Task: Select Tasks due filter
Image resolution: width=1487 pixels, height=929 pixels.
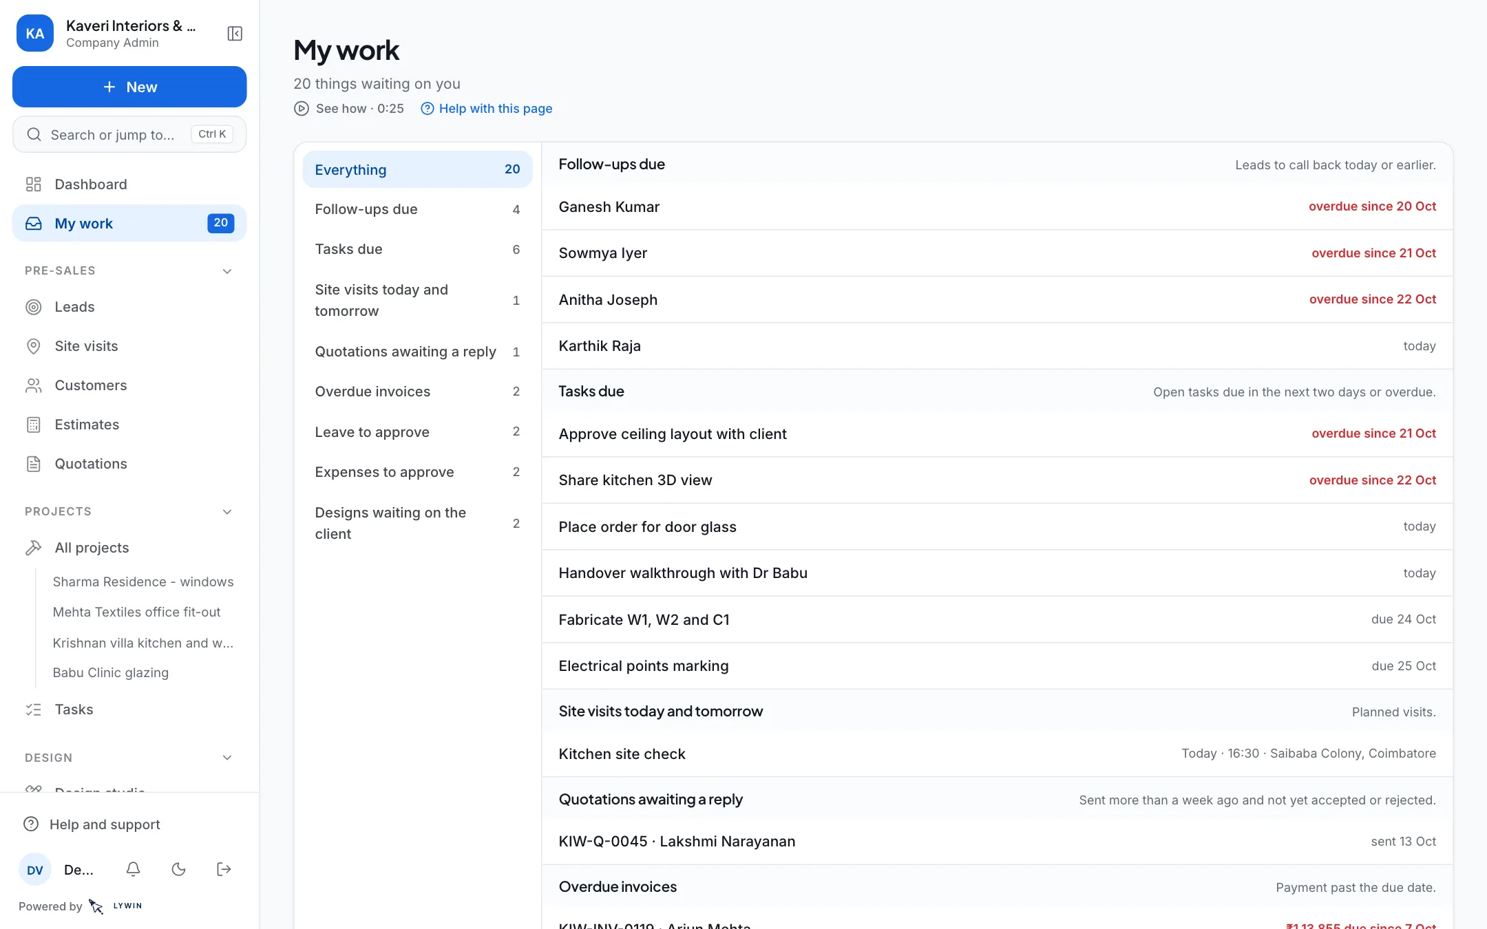Action: click(417, 249)
